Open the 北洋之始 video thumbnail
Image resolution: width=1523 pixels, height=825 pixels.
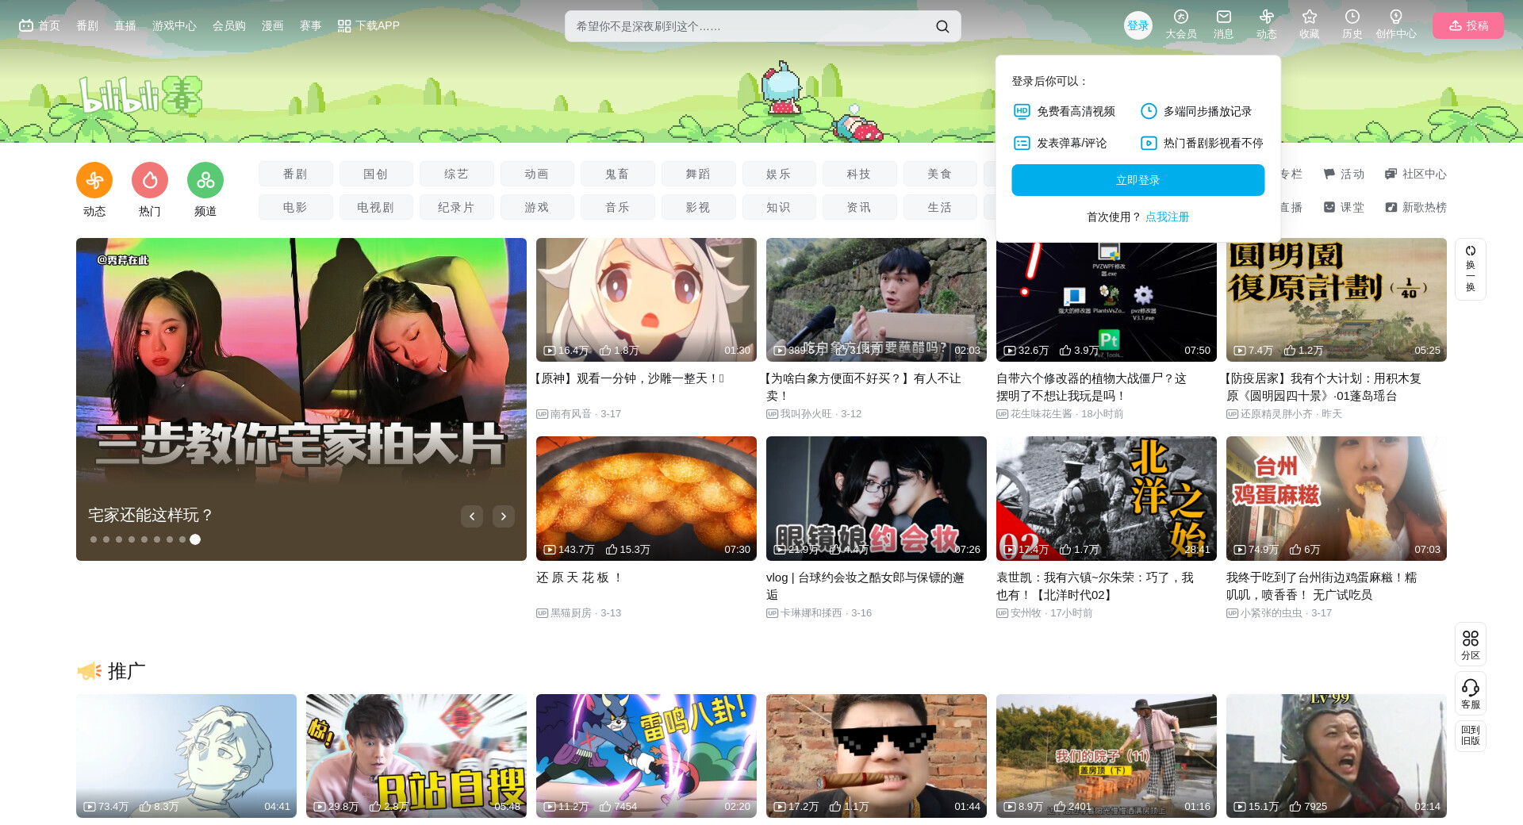(1107, 498)
